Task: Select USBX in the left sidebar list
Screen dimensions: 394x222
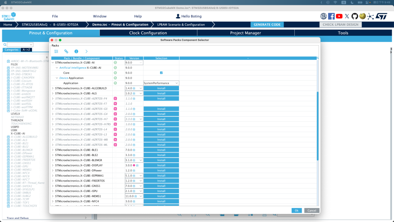Action: [14, 130]
